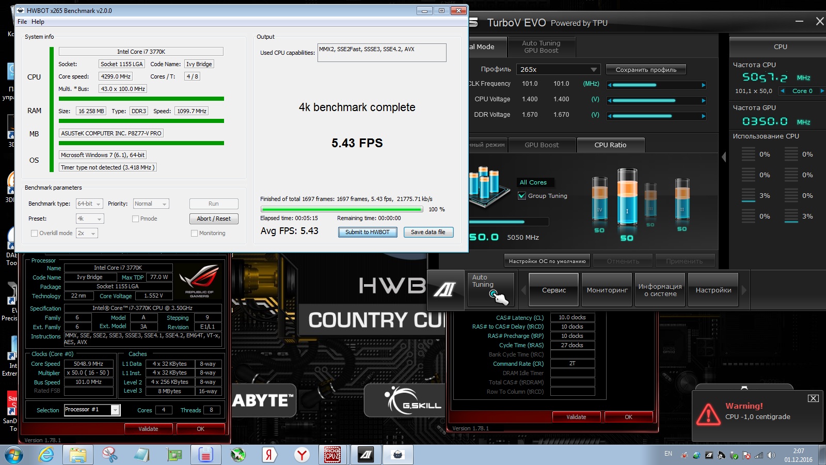The height and width of the screenshot is (465, 826).
Task: Switch to HWBOT x265 floppy icon on taskbar
Action: pos(206,455)
